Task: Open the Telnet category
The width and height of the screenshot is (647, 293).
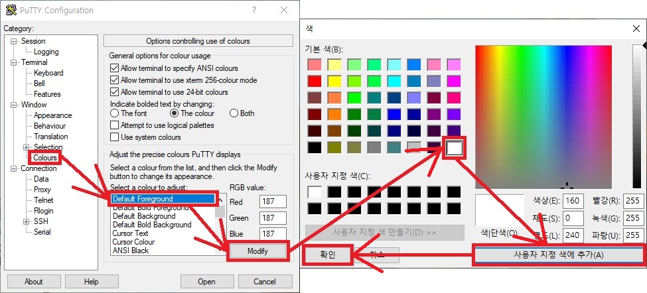Action: [44, 200]
